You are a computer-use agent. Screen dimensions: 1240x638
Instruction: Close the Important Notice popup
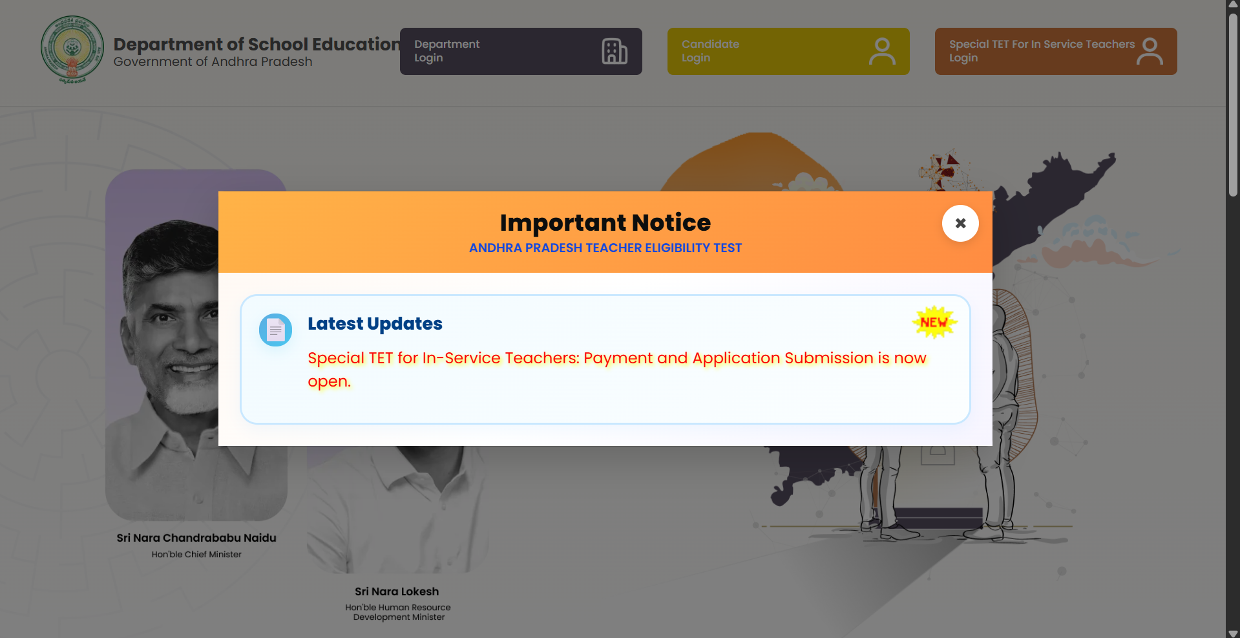click(960, 223)
